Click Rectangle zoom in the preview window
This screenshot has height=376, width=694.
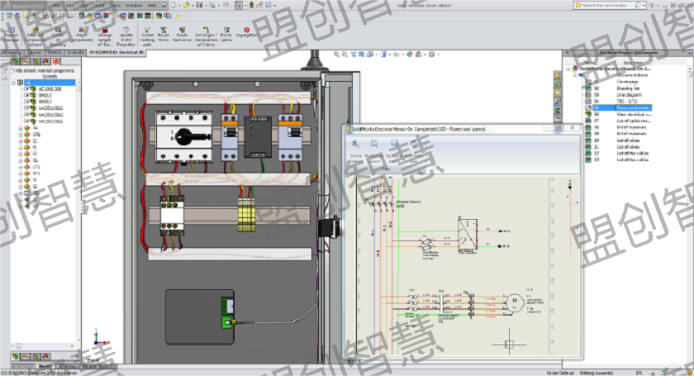click(374, 150)
